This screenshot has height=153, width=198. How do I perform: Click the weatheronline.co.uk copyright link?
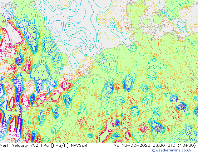coord(172,150)
